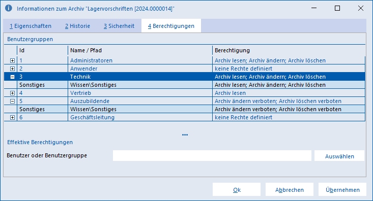Apply changes with Übernehmen
The width and height of the screenshot is (373, 201).
(x=342, y=190)
